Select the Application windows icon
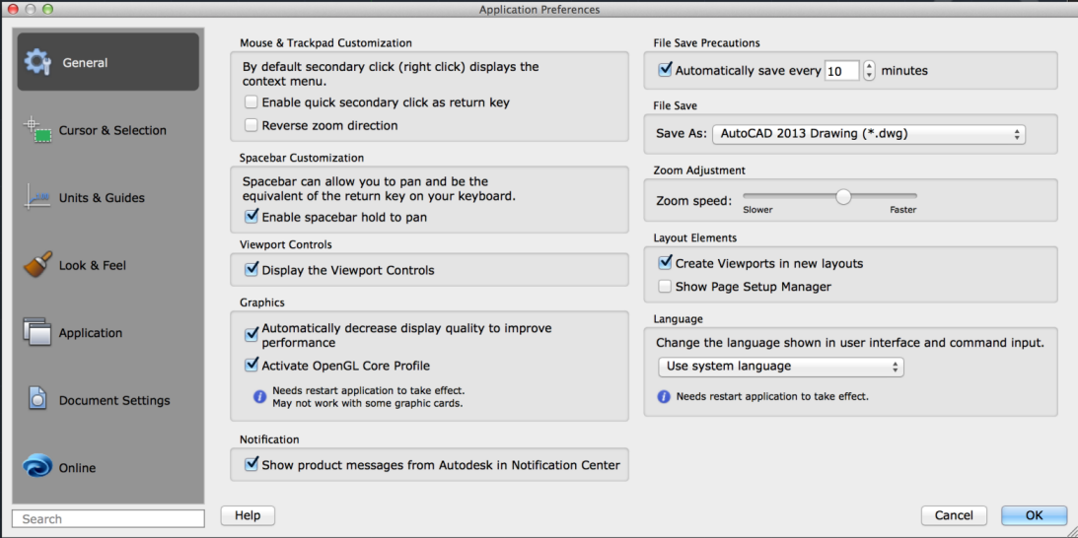This screenshot has width=1078, height=538. tap(37, 332)
